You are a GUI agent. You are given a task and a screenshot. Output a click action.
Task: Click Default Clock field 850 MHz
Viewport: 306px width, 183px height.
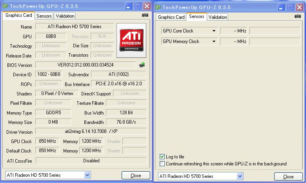[47, 150]
